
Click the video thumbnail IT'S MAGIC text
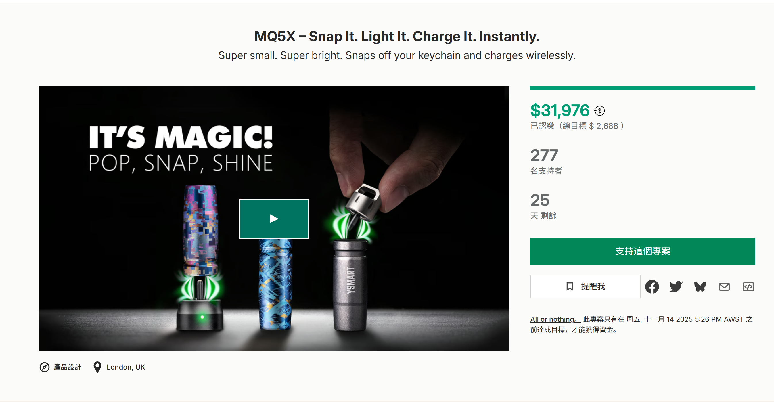point(181,137)
